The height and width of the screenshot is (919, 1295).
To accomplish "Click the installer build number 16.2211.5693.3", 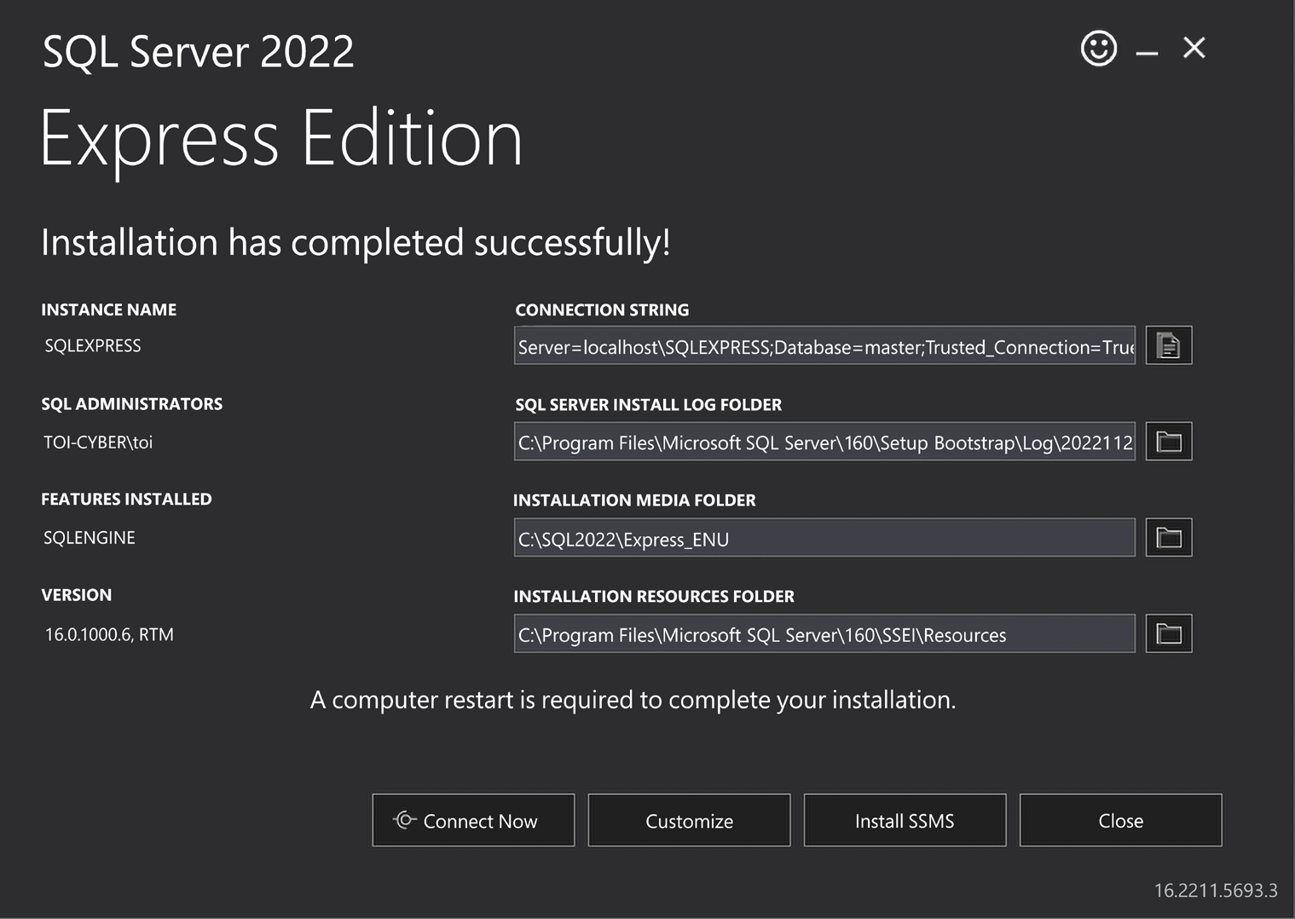I will pyautogui.click(x=1216, y=890).
